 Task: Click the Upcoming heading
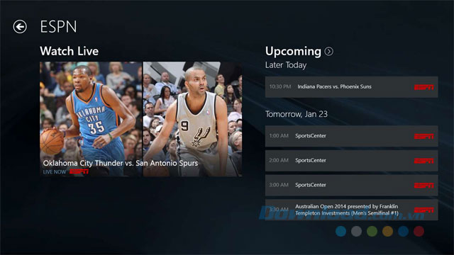(x=293, y=52)
